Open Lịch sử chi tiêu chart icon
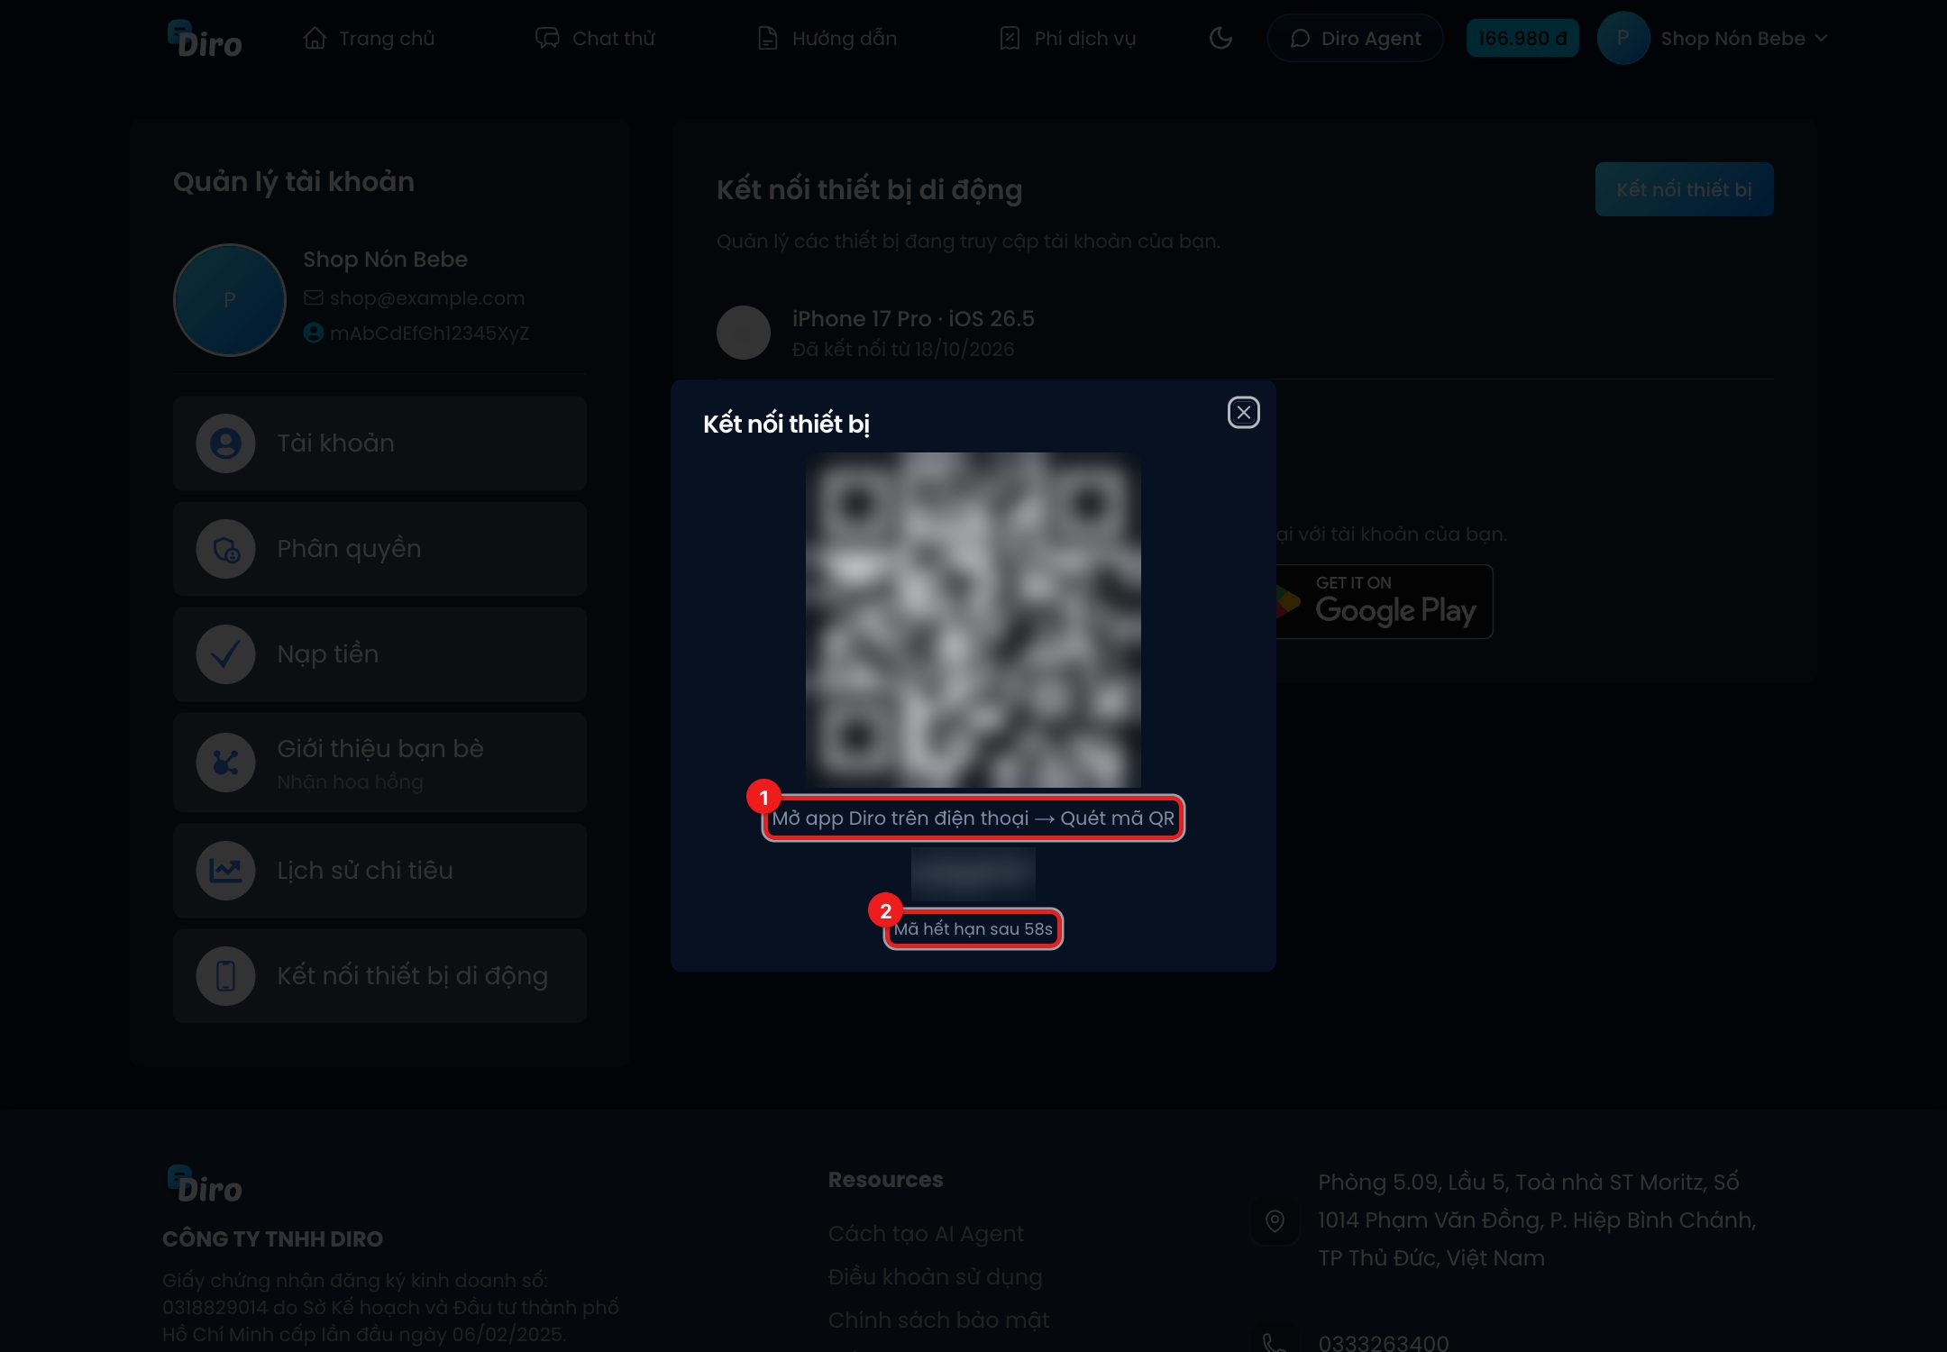The height and width of the screenshot is (1352, 1947). point(225,871)
